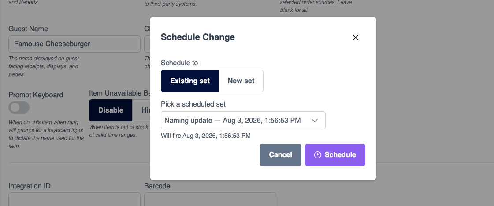Select the Existing set option
Screen dimensions: 494x206
[189, 81]
